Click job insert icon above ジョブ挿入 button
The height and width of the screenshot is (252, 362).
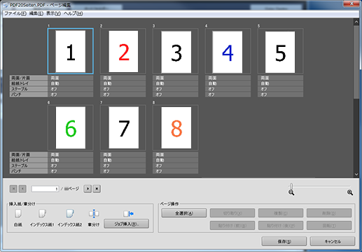pos(128,213)
